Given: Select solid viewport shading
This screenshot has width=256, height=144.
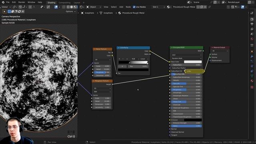Looking at the screenshot, I should [71, 7].
